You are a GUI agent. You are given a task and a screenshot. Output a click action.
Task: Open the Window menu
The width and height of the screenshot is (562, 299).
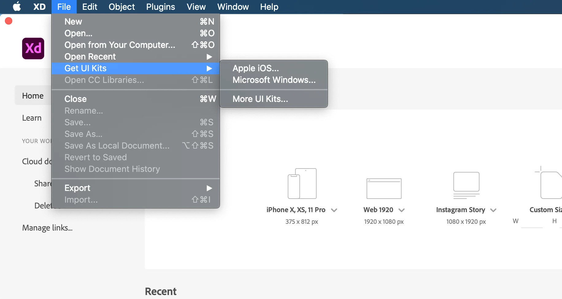point(233,7)
